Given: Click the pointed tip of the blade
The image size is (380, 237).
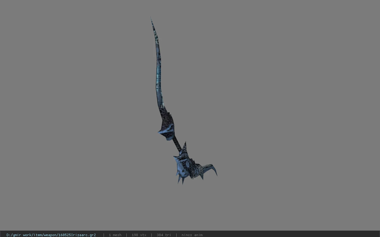Looking at the screenshot, I should 152,21.
